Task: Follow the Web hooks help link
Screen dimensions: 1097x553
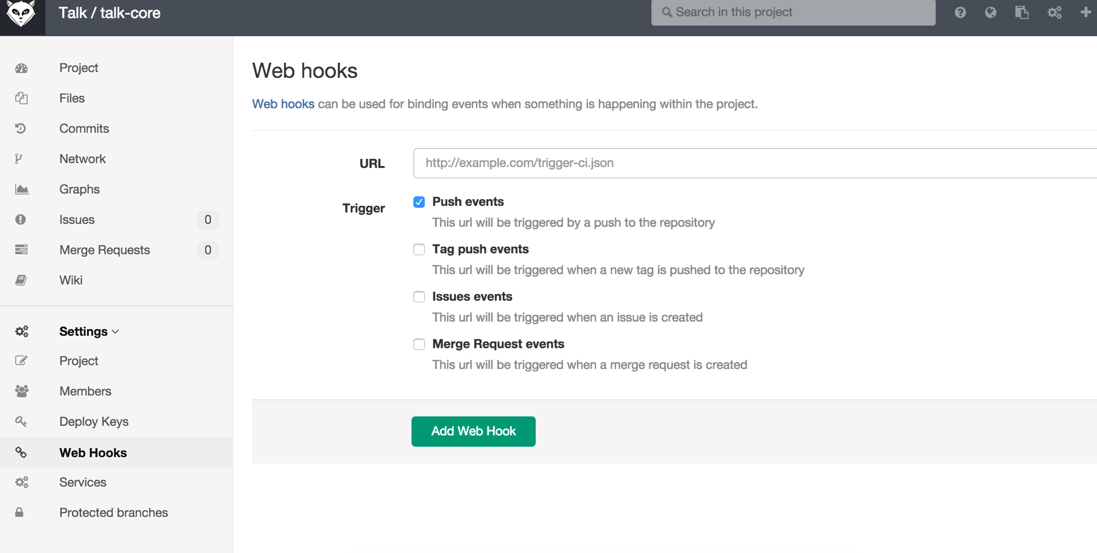Action: [283, 104]
